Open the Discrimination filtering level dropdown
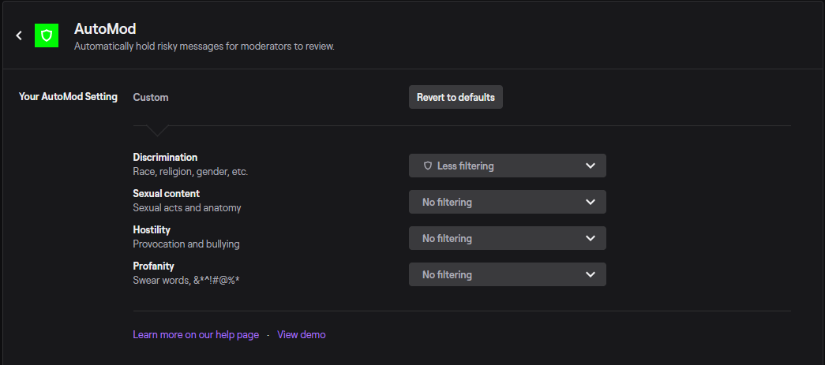 pos(507,166)
